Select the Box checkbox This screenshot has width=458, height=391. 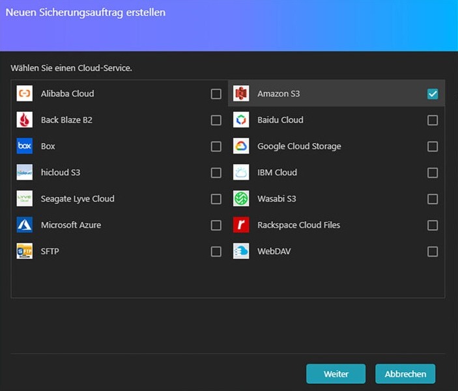pos(216,146)
